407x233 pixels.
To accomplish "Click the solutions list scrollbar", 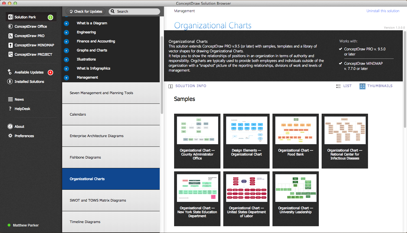I will tap(162, 75).
